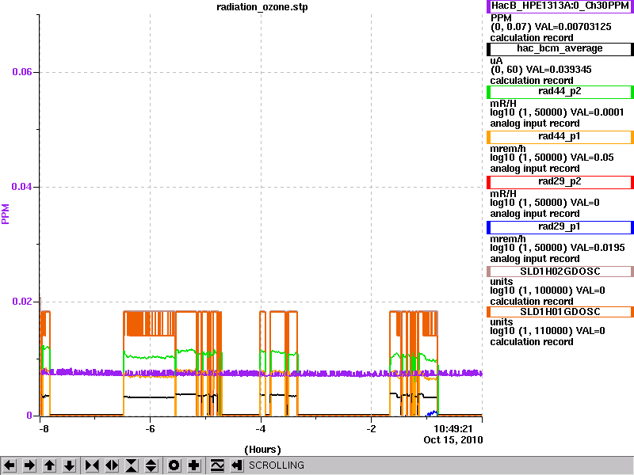Compress the time axis horizontally (bowtie icon)
This screenshot has height=475, width=634.
92,465
